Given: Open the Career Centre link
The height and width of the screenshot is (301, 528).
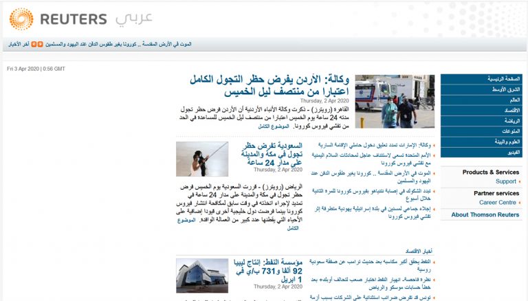Looking at the screenshot, I should point(497,203).
